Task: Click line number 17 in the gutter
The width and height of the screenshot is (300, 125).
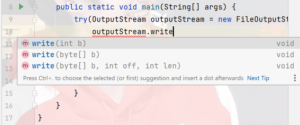Action: point(9,118)
